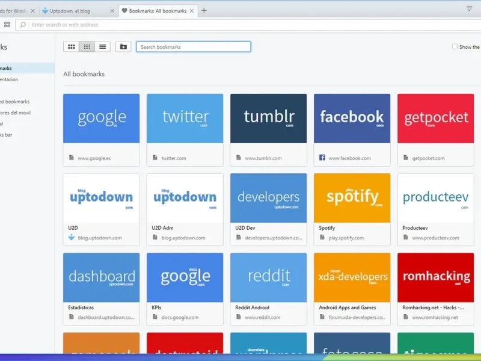Open a new tab with plus button
Image resolution: width=481 pixels, height=361 pixels.
[204, 11]
